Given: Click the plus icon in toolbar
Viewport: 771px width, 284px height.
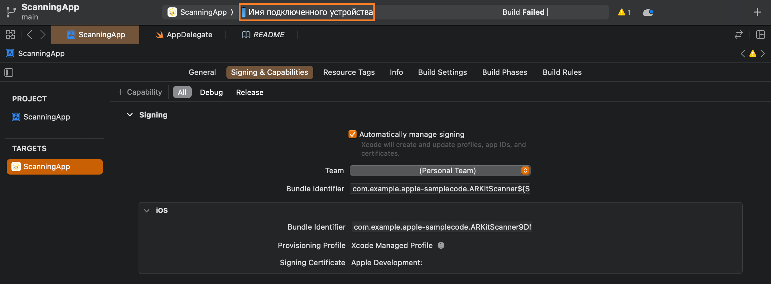Looking at the screenshot, I should pos(757,12).
